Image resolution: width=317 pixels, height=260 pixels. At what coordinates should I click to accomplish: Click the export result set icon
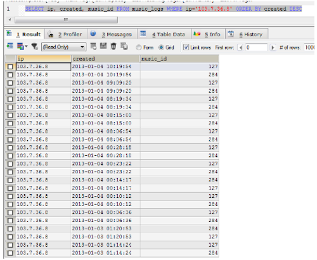[10, 46]
